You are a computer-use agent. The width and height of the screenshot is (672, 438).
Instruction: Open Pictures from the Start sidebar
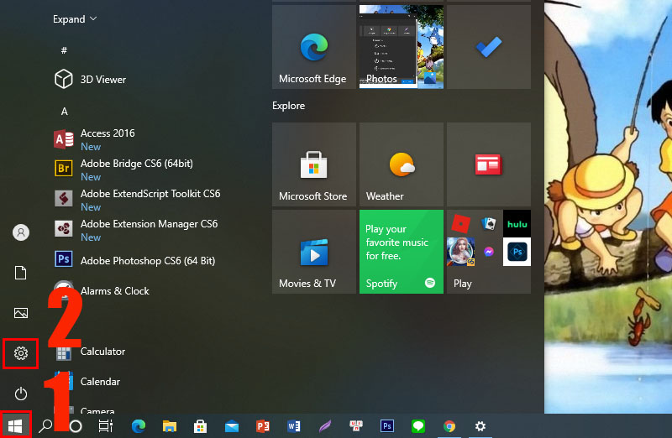coord(21,313)
